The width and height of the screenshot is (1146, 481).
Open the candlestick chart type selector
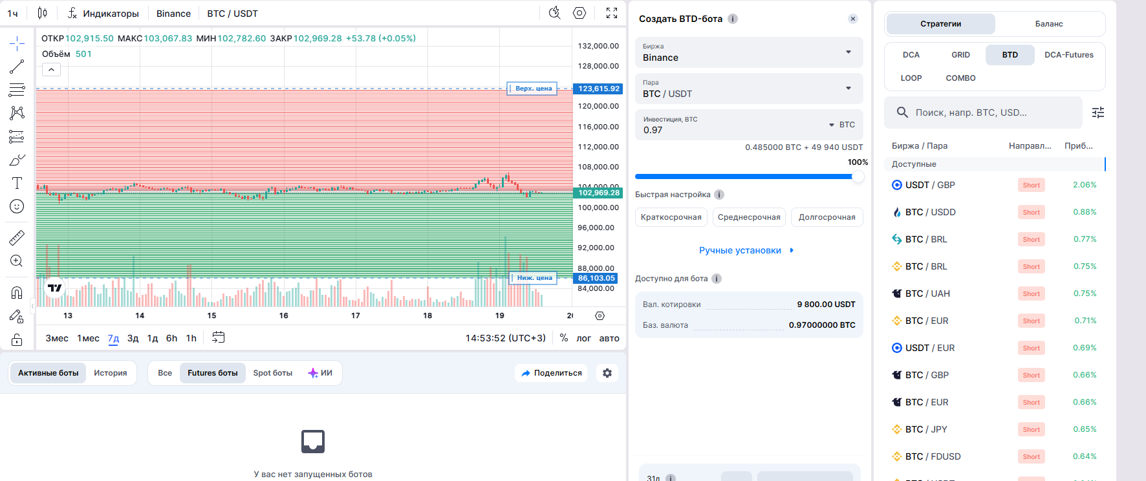pyautogui.click(x=43, y=13)
